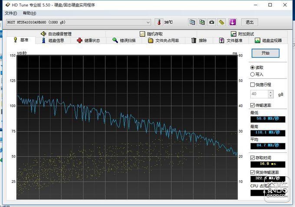This screenshot has height=207, width=295.
Task: Switch to the 错误扫描 tab
Action: tap(124, 40)
